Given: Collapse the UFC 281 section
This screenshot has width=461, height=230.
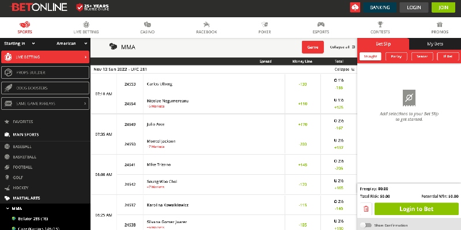Looking at the screenshot, I should point(344,69).
